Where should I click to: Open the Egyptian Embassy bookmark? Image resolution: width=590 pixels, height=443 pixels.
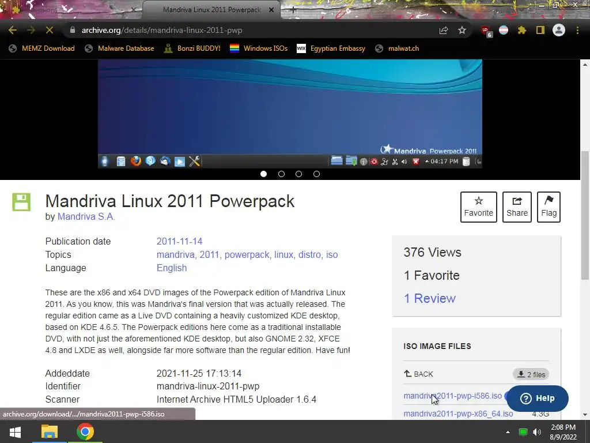coord(331,48)
